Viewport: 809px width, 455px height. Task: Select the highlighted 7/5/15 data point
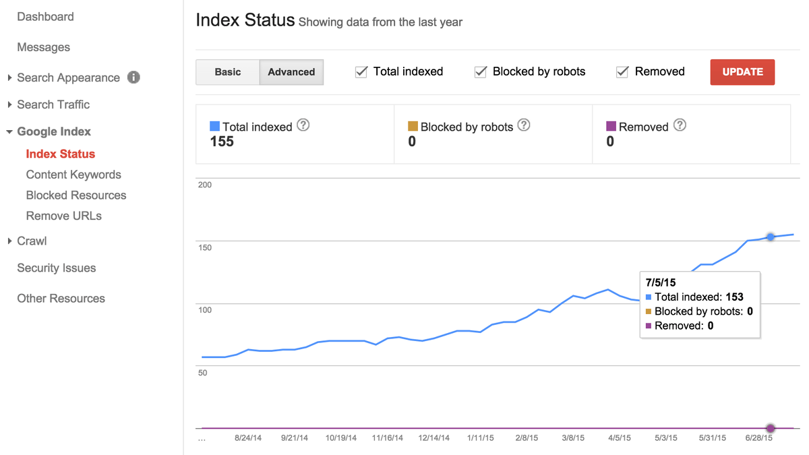(770, 237)
